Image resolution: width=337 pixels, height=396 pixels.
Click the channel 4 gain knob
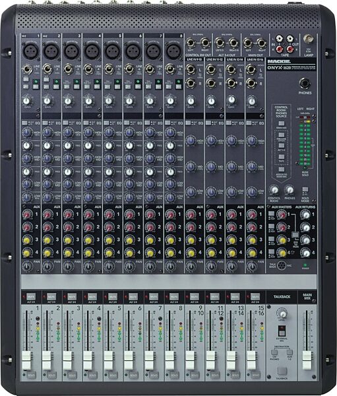coord(88,100)
